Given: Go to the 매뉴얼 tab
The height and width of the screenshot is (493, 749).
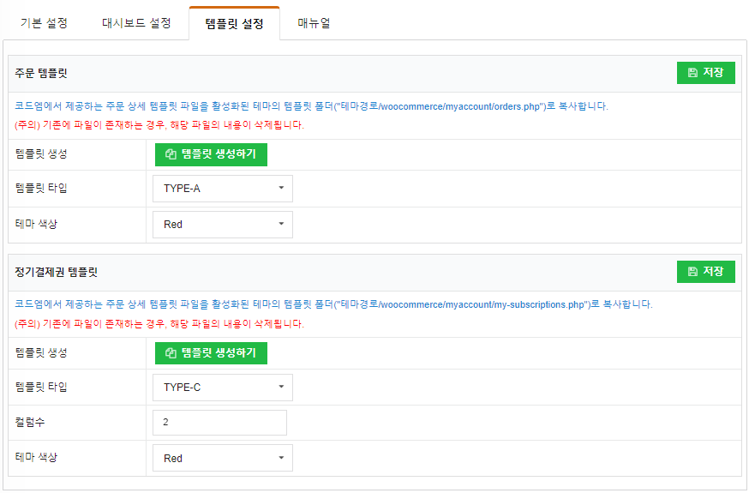Looking at the screenshot, I should [x=314, y=23].
